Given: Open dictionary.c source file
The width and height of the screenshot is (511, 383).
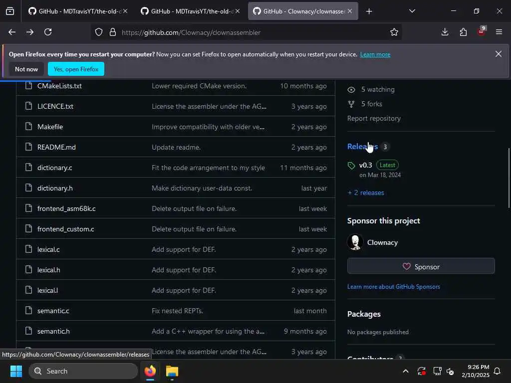Looking at the screenshot, I should 54,168.
